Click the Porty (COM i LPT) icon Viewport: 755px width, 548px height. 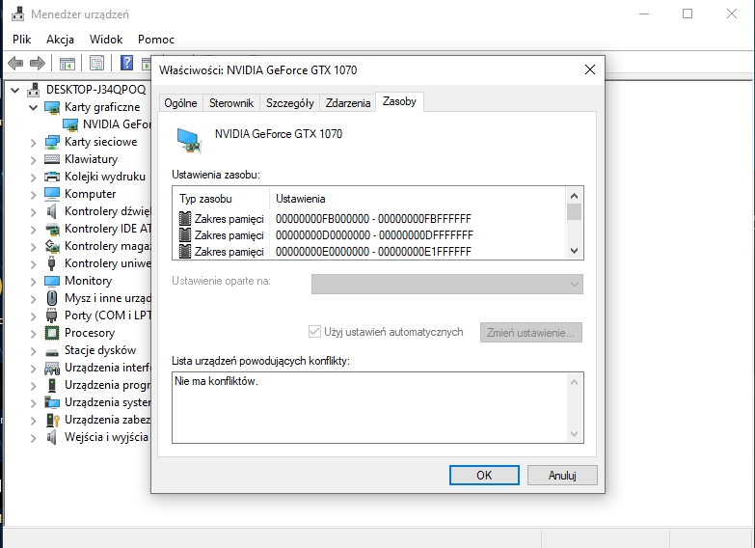click(x=51, y=315)
